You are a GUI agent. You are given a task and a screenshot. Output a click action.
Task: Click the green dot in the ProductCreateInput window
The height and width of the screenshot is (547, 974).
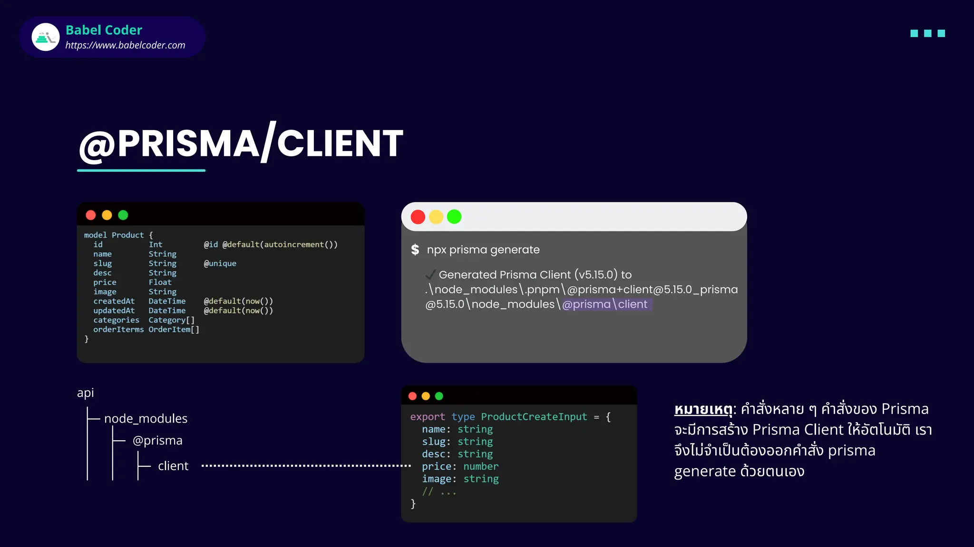tap(439, 396)
